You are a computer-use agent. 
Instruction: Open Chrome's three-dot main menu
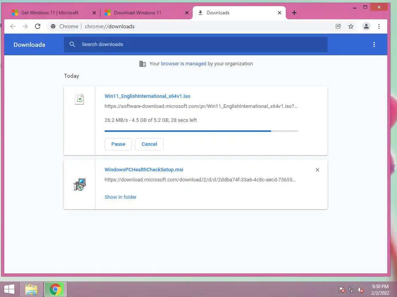click(379, 26)
